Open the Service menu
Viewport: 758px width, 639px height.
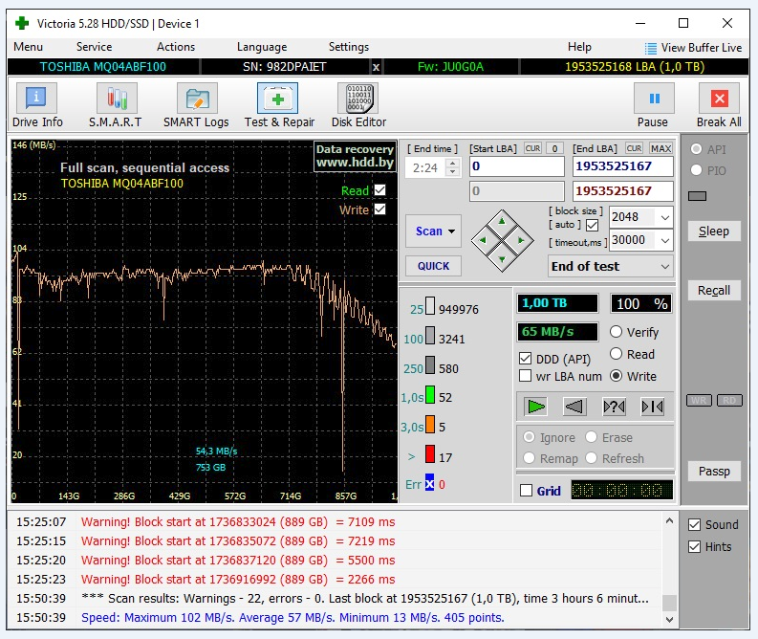tap(95, 47)
